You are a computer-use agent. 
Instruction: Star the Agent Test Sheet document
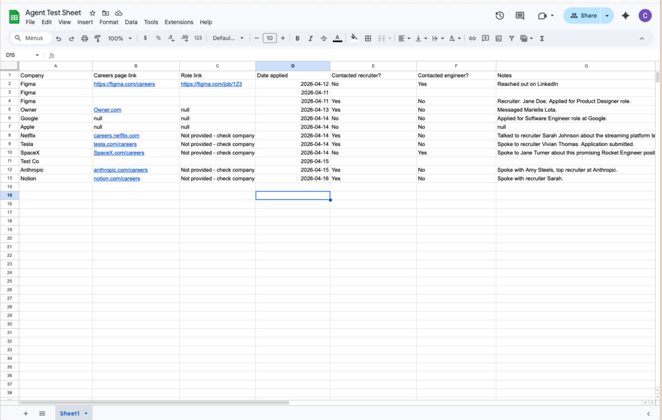92,13
